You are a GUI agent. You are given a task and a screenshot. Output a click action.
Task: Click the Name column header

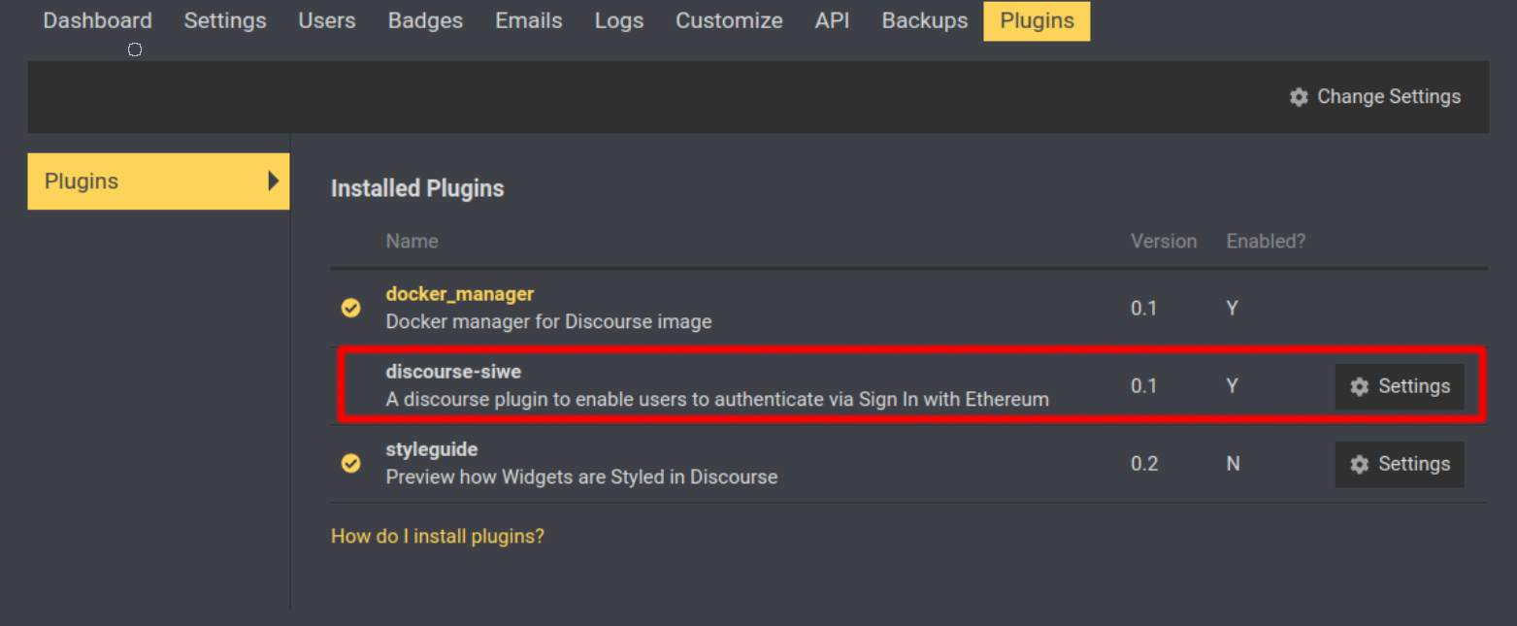[412, 241]
